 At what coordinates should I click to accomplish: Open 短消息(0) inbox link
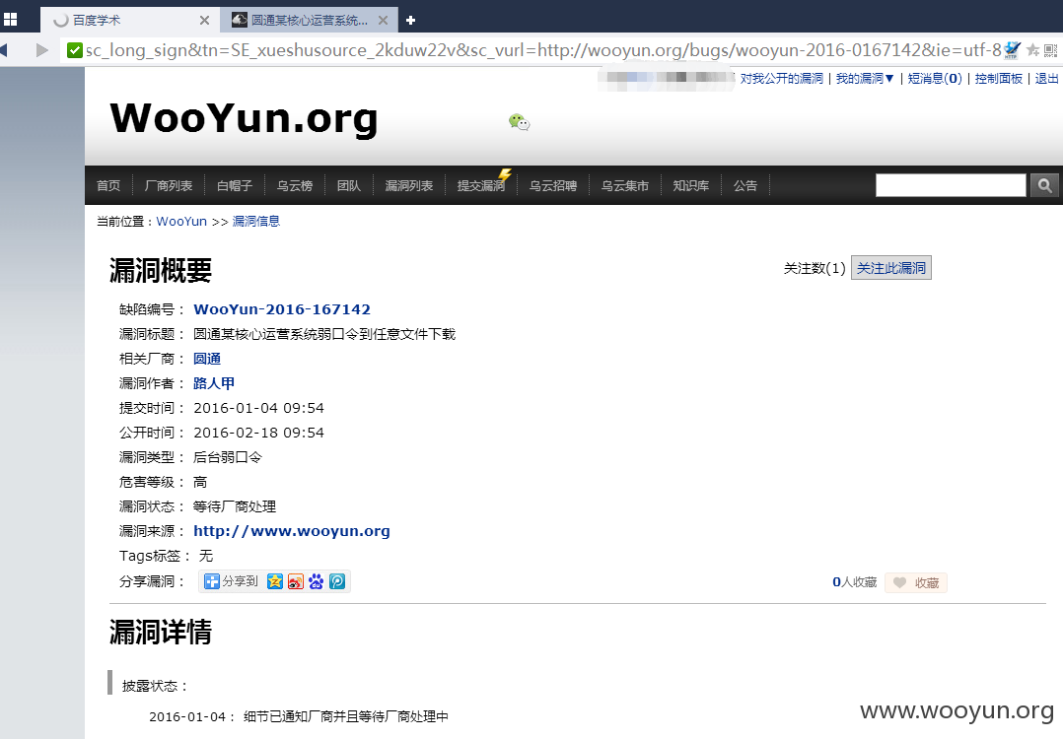pyautogui.click(x=935, y=79)
